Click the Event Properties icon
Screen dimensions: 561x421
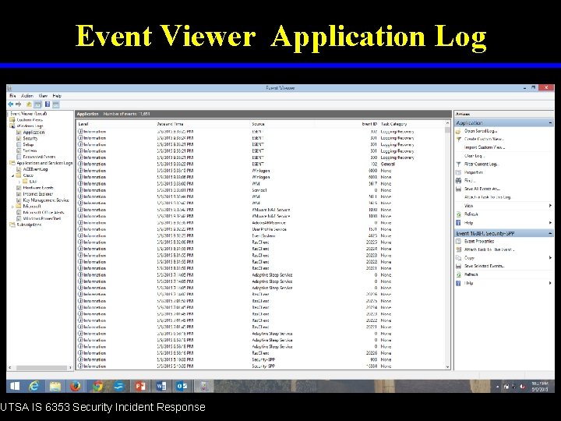coord(458,241)
